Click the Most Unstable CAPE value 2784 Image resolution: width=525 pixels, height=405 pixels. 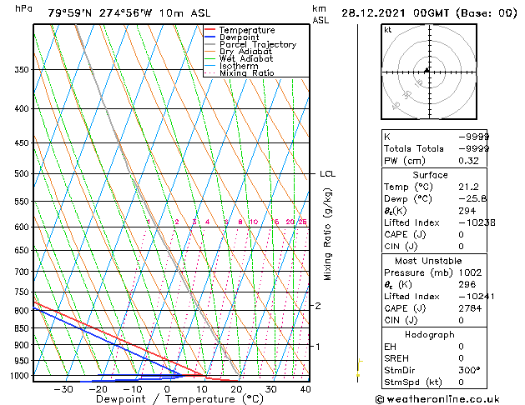point(470,308)
